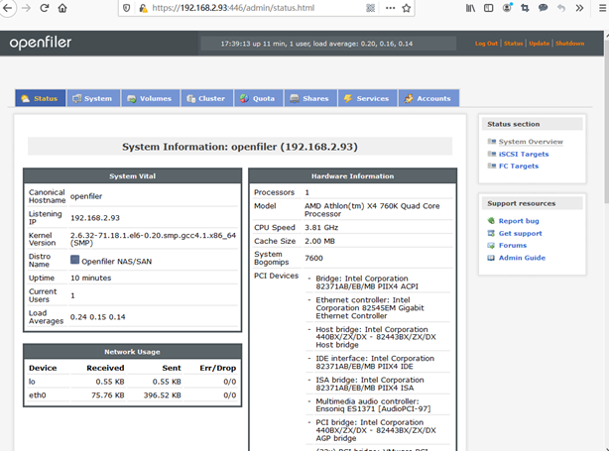Image resolution: width=609 pixels, height=451 pixels.
Task: Click the undo arrow toolbar icon
Action: [x=561, y=8]
